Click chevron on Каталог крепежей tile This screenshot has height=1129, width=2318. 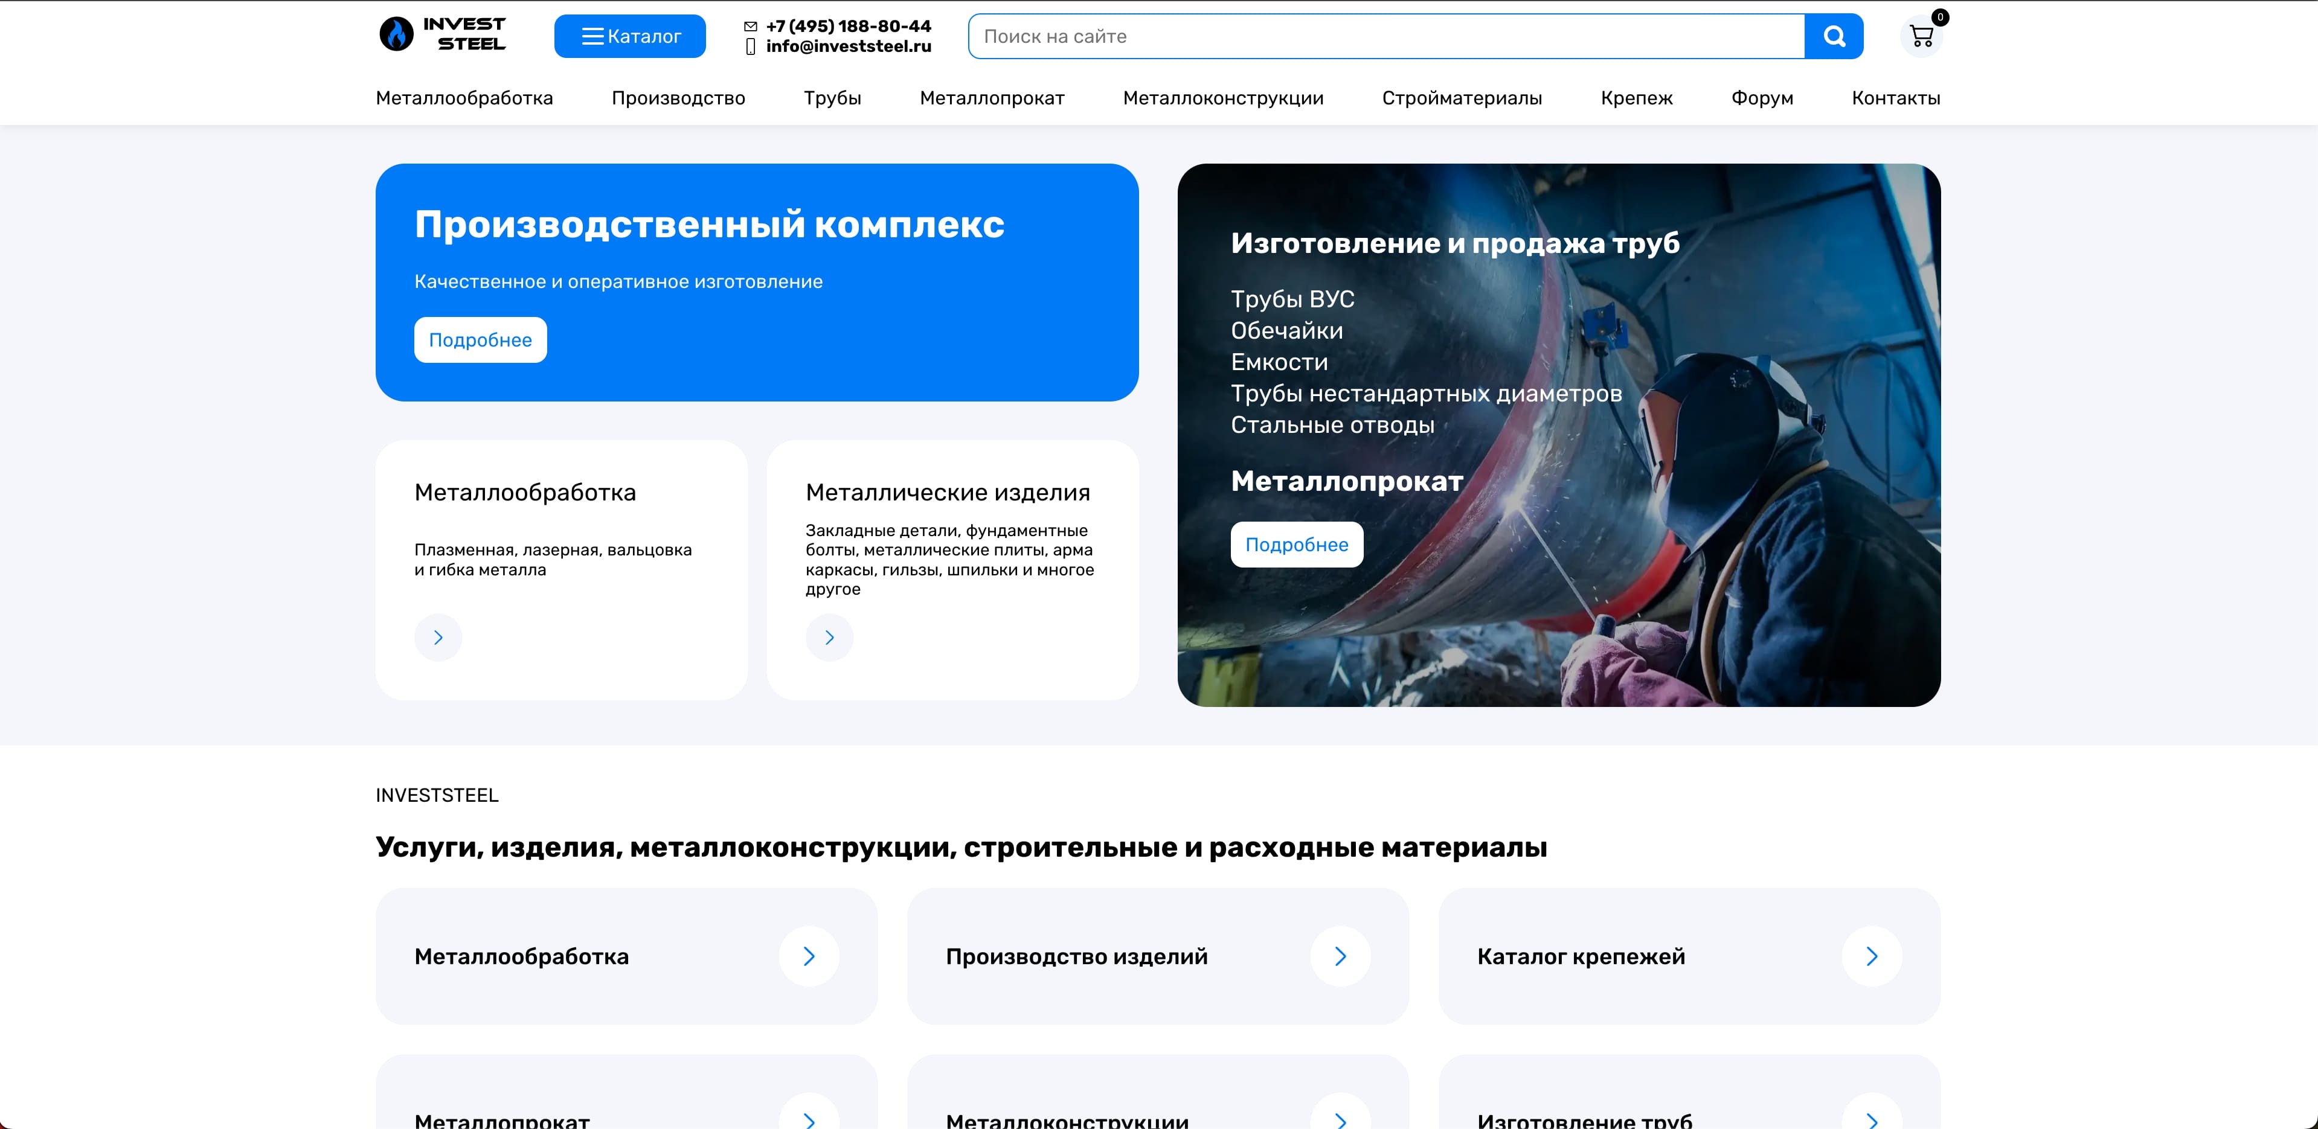coord(1872,955)
